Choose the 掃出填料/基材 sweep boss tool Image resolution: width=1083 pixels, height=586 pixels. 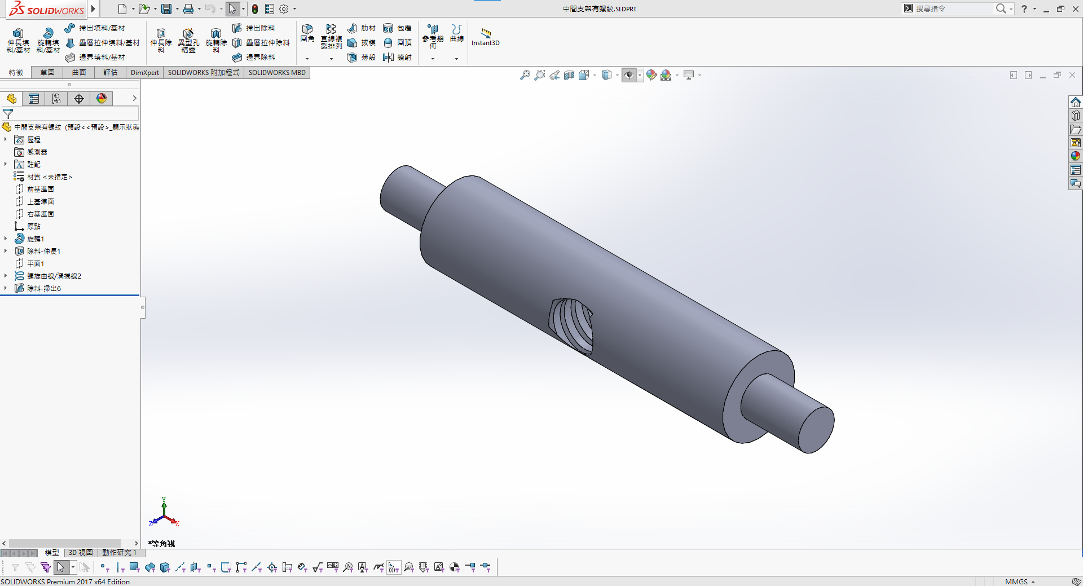tap(95, 28)
